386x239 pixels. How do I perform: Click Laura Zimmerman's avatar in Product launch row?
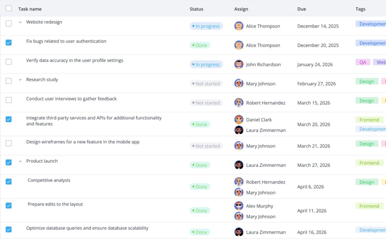(x=239, y=165)
